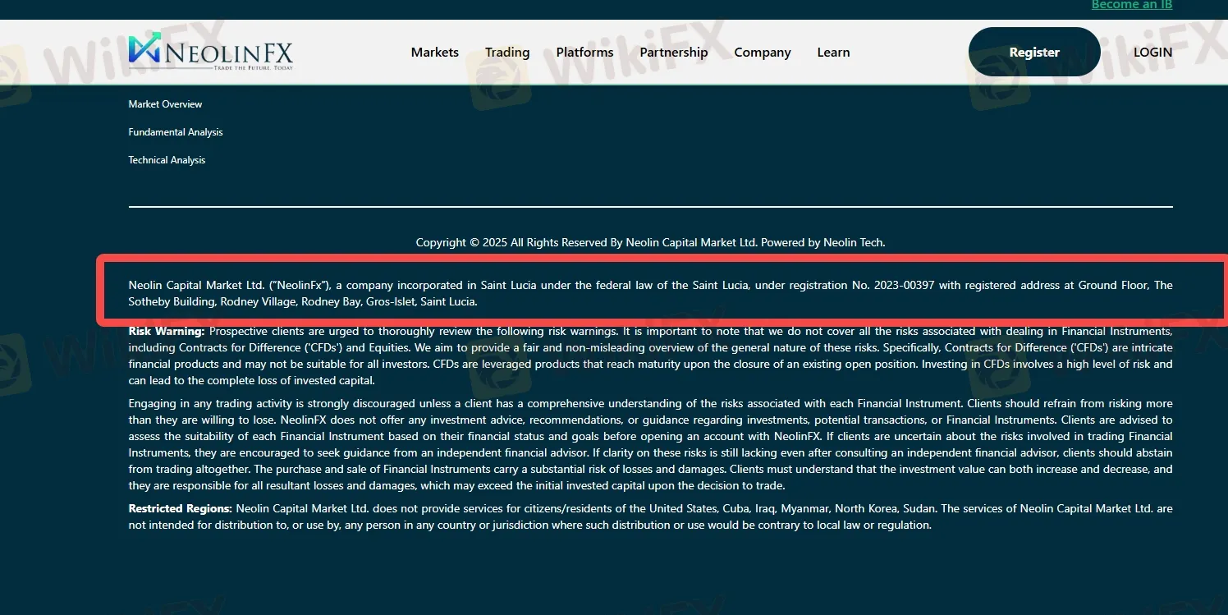Open the Platforms menu
1228x615 pixels.
coord(584,53)
